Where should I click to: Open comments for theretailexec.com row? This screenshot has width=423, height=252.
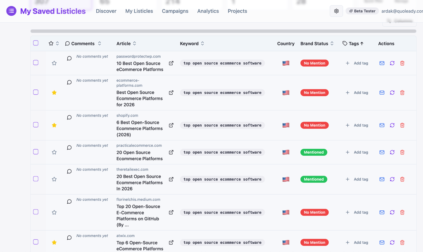tap(69, 171)
